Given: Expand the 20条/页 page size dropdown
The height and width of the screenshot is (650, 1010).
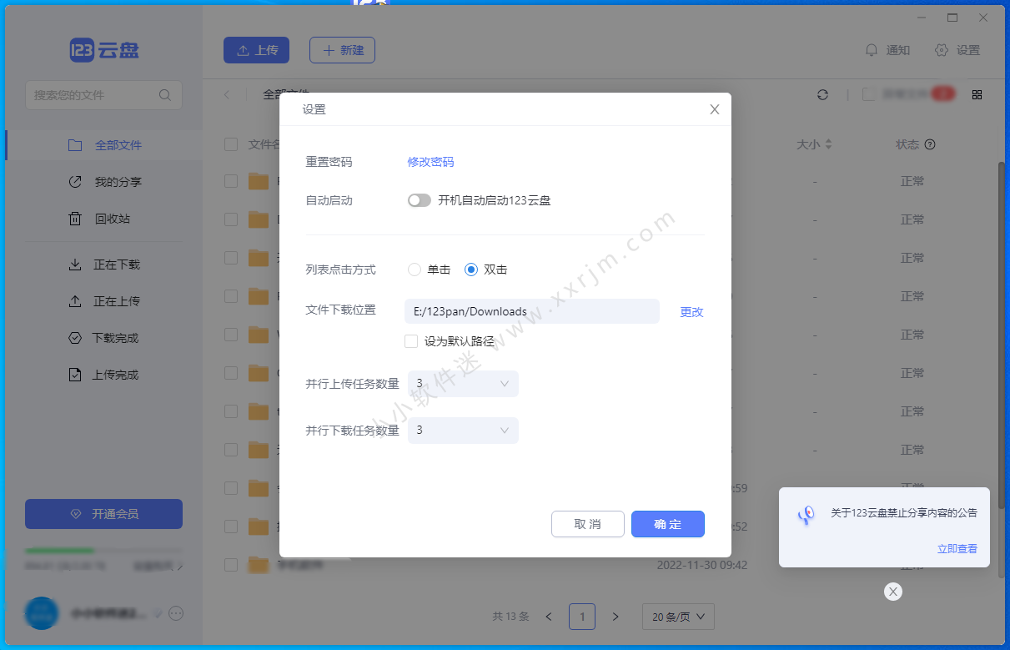Looking at the screenshot, I should tap(678, 617).
